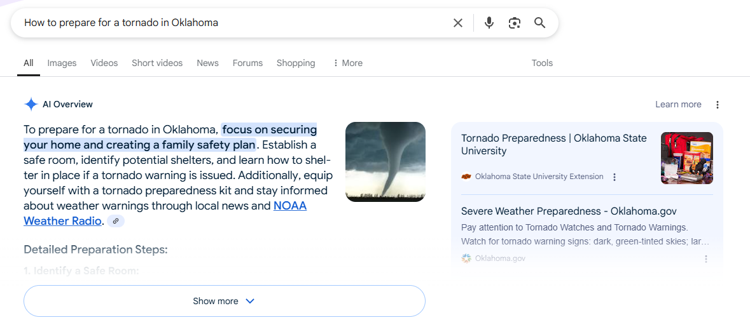
Task: Submit search with magnifying glass icon
Action: (x=539, y=23)
